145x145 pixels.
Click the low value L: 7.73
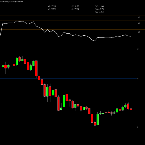click(75, 9)
